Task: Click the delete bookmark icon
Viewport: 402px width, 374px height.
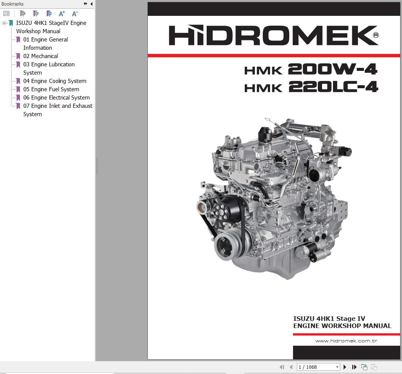Action: 23,14
